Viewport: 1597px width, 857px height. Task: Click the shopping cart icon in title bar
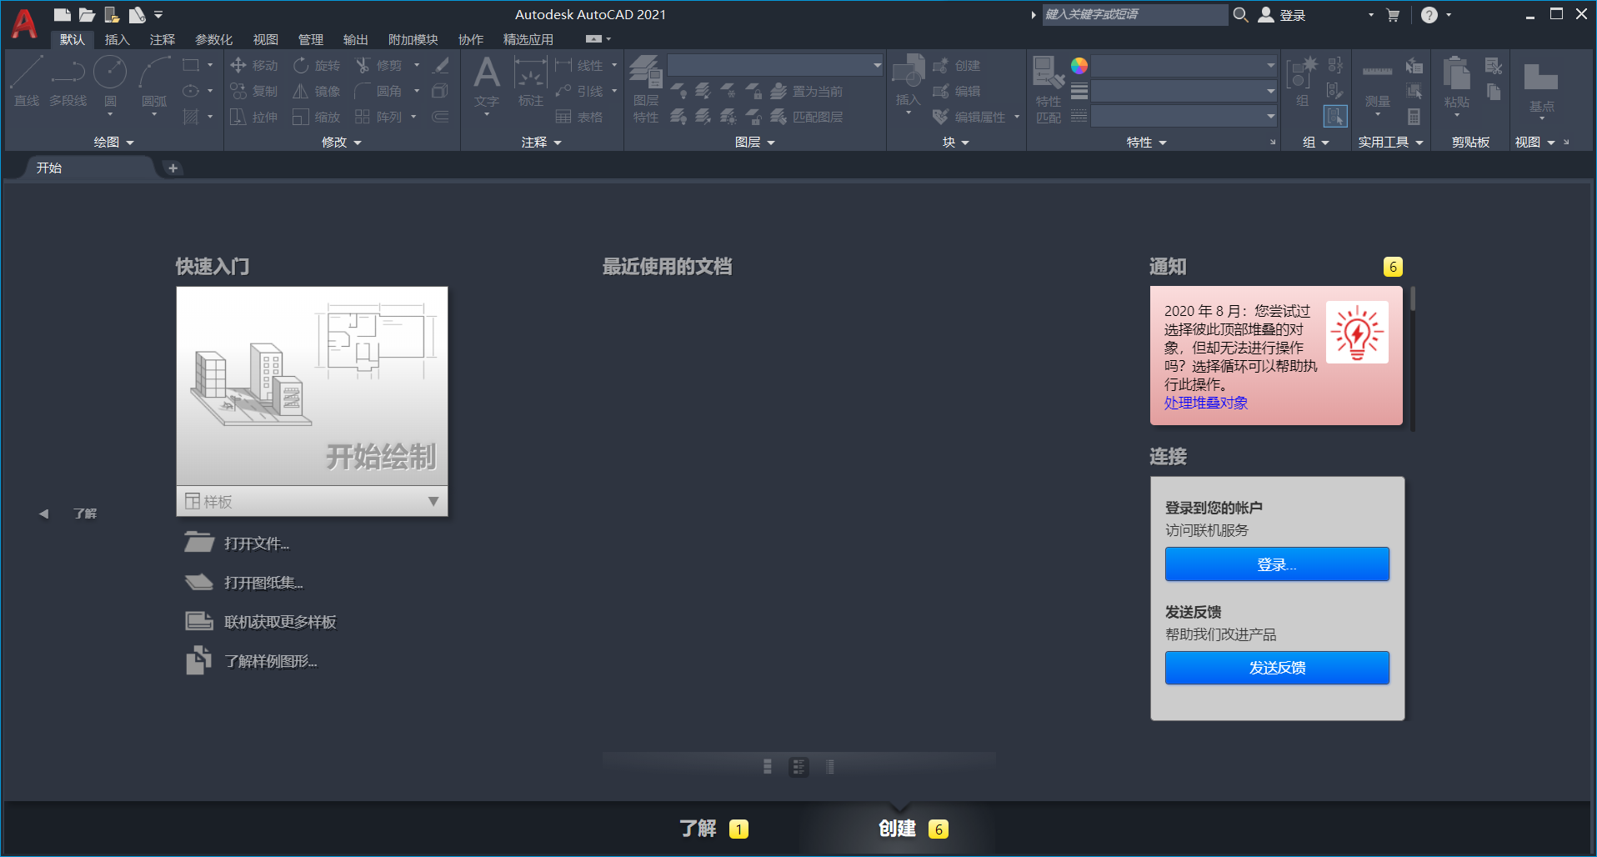tap(1392, 15)
